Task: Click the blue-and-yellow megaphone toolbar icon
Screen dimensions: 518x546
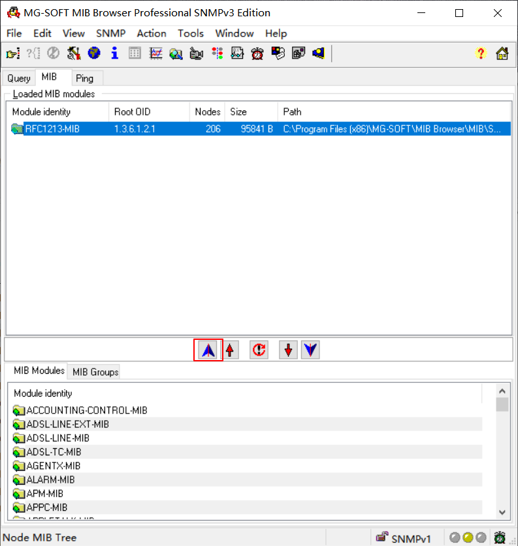Action: coord(319,53)
